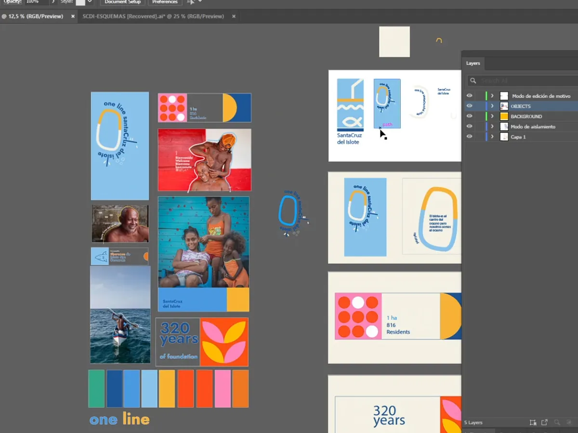Click the Collect for Export icon in Layers panel
The width and height of the screenshot is (578, 433).
coord(544,422)
